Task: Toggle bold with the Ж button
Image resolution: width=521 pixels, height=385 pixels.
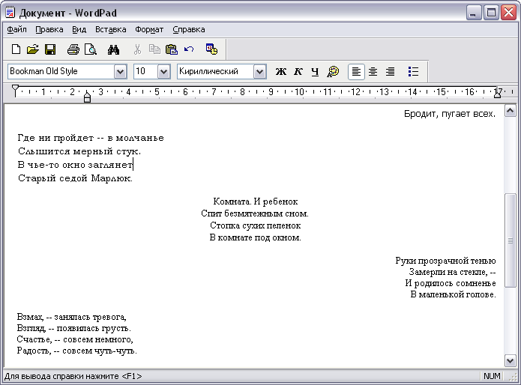Action: [281, 71]
